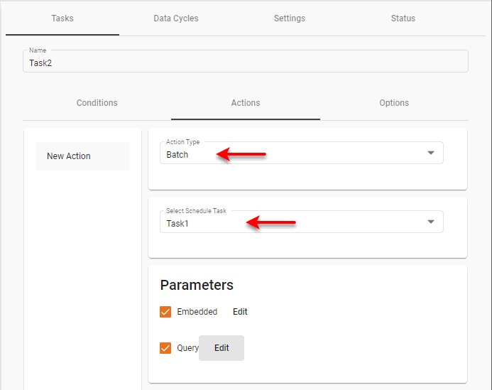Switch to the Tasks tab
Viewport: 492px width, 390px height.
click(62, 18)
